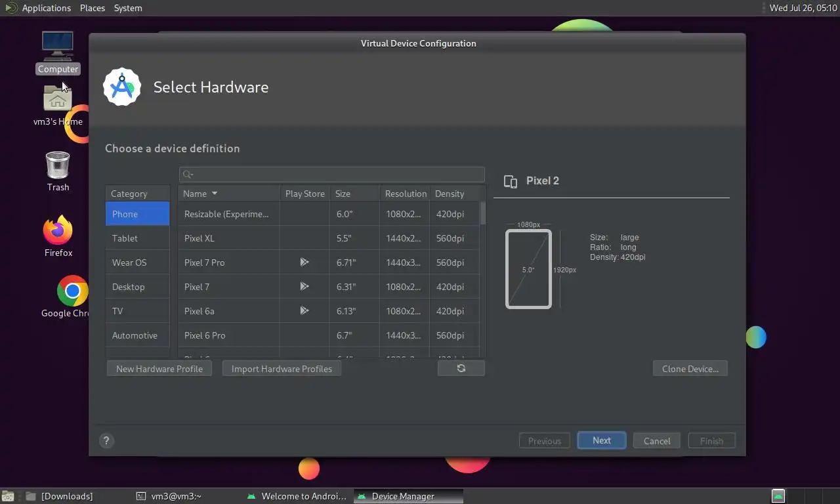Viewport: 840px width, 504px height.
Task: Switch to Welcome to Android Studio taskbar item
Action: pos(297,496)
